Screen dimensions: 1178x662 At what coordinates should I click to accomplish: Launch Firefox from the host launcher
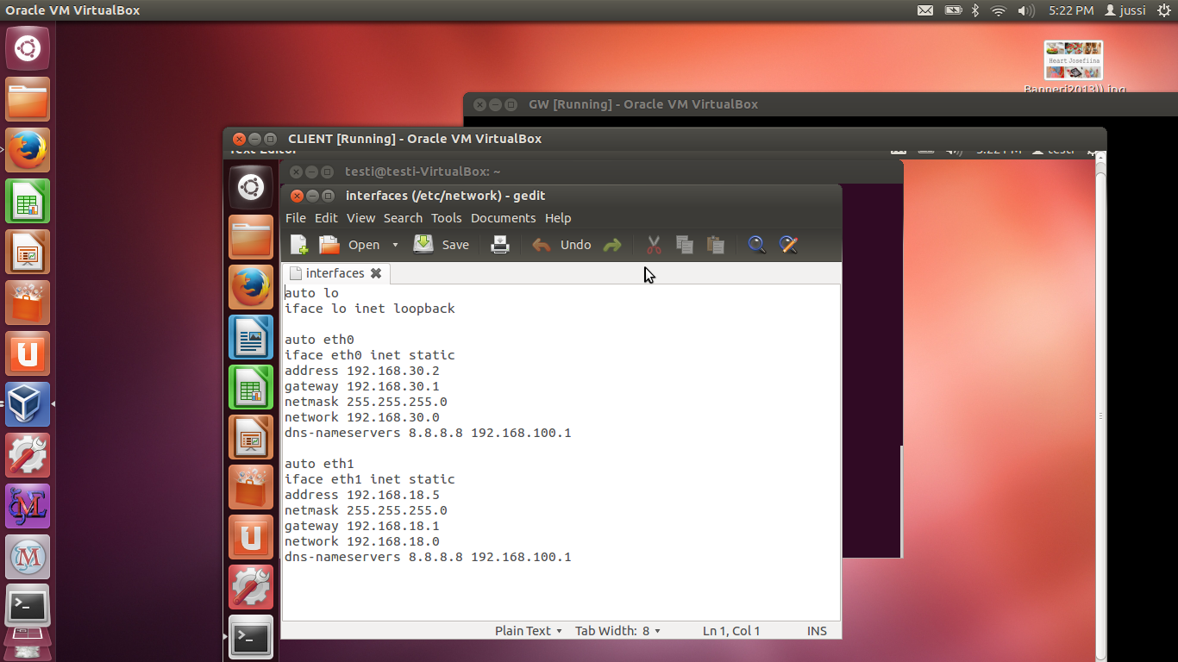point(28,150)
